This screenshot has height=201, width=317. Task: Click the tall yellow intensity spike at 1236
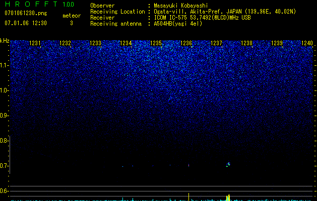[189, 197]
